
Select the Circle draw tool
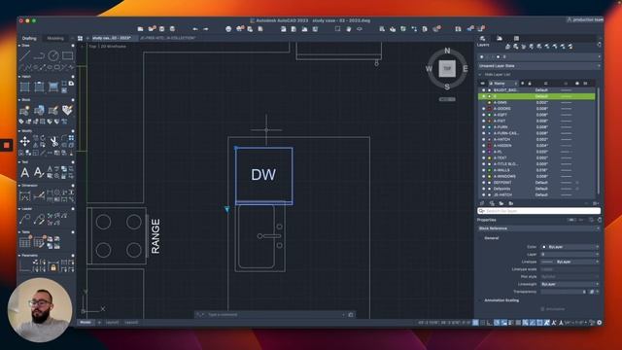(53, 55)
